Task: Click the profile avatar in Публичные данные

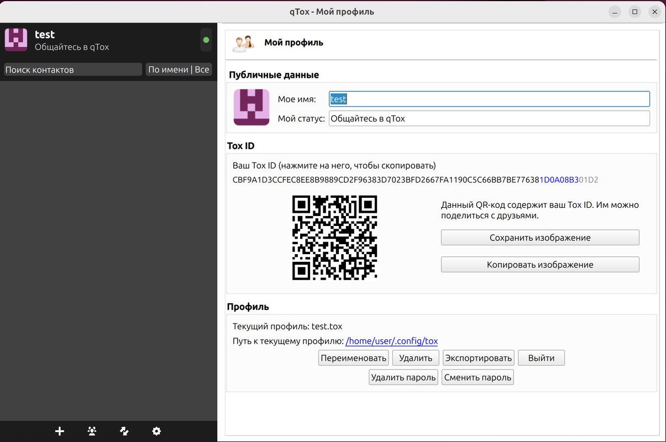Action: click(x=251, y=107)
